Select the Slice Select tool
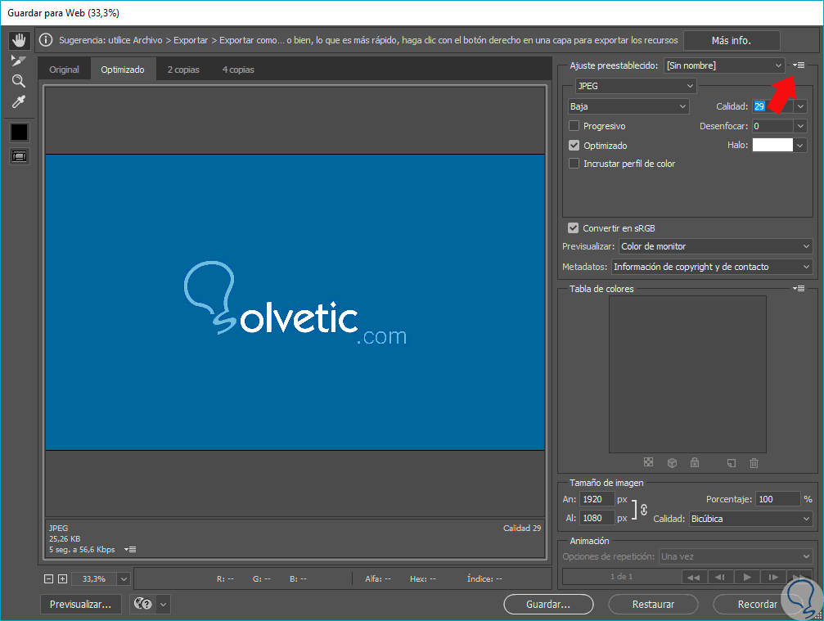 pos(18,61)
